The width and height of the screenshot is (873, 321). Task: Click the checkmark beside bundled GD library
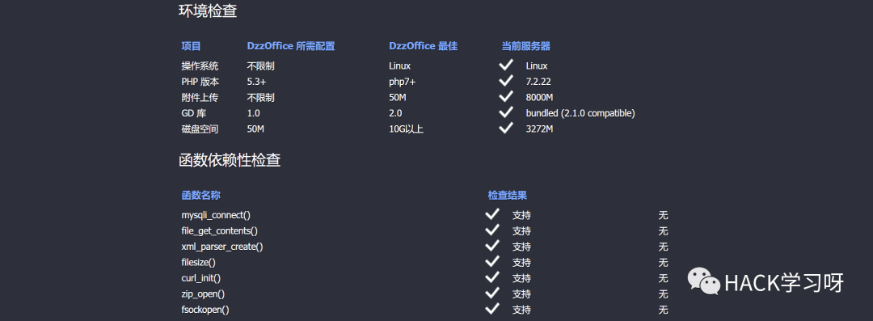(x=505, y=112)
